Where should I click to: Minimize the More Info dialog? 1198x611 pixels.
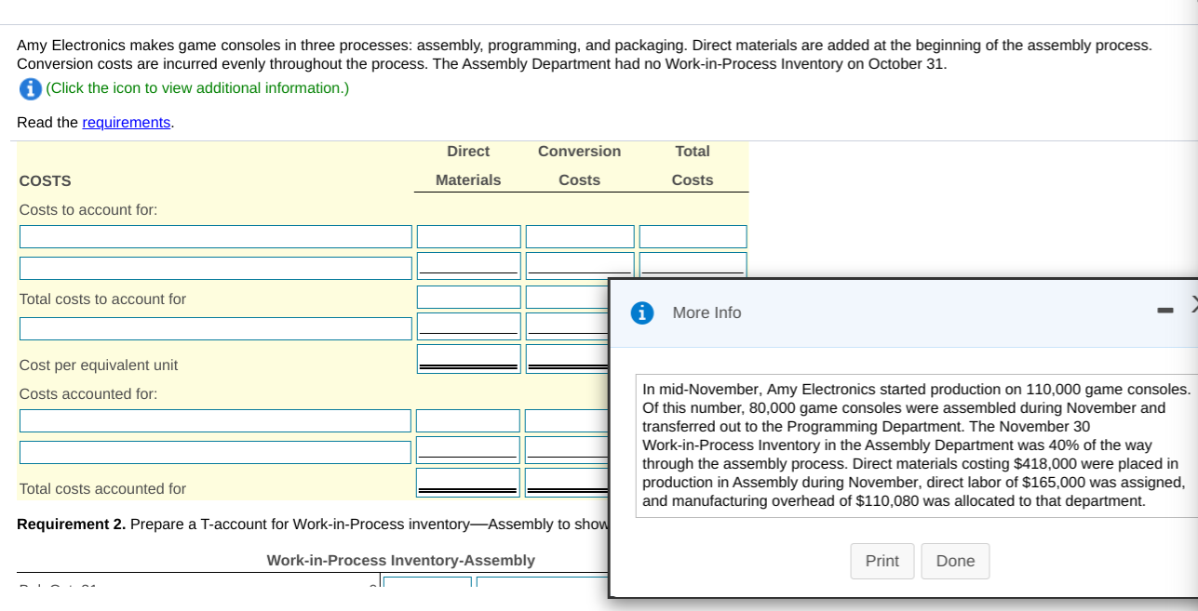[x=1164, y=311]
